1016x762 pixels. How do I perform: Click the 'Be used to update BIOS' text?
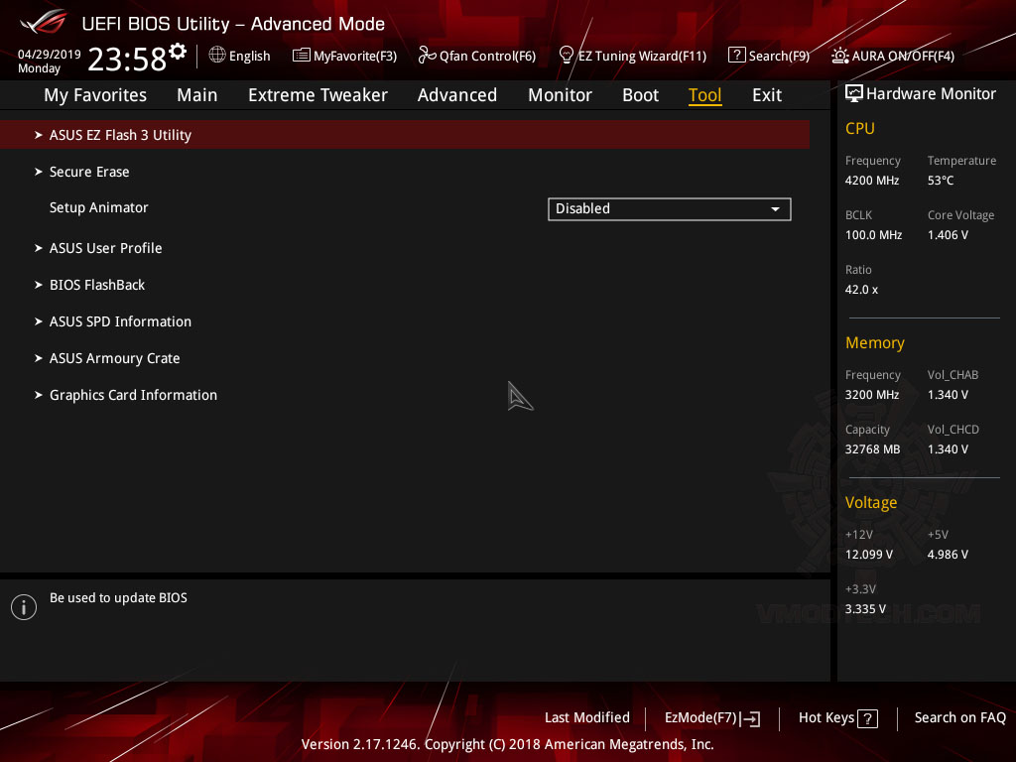pos(118,598)
